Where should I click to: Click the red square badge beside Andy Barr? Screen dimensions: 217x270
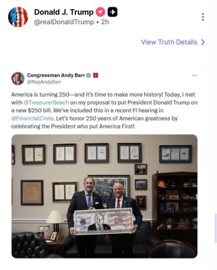pos(95,75)
